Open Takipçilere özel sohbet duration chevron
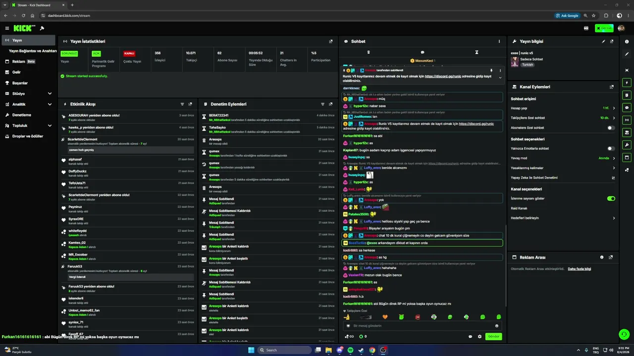This screenshot has width=634, height=356. click(x=614, y=118)
